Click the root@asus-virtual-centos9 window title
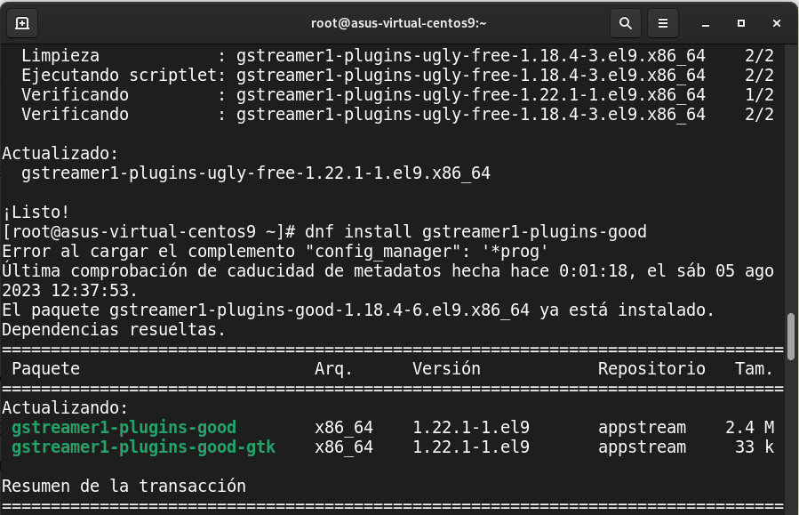This screenshot has height=515, width=799. click(x=399, y=22)
